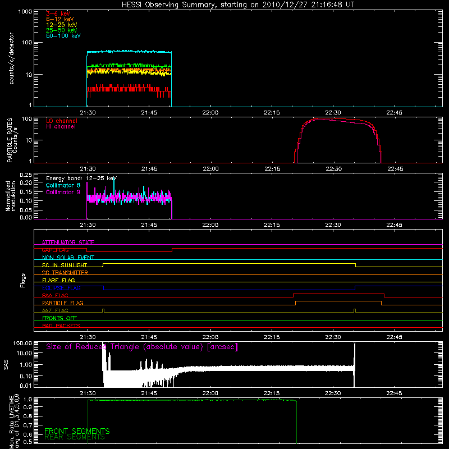Click the SC IN SUNLIGHT flag label
This screenshot has height=449, width=449.
65,265
